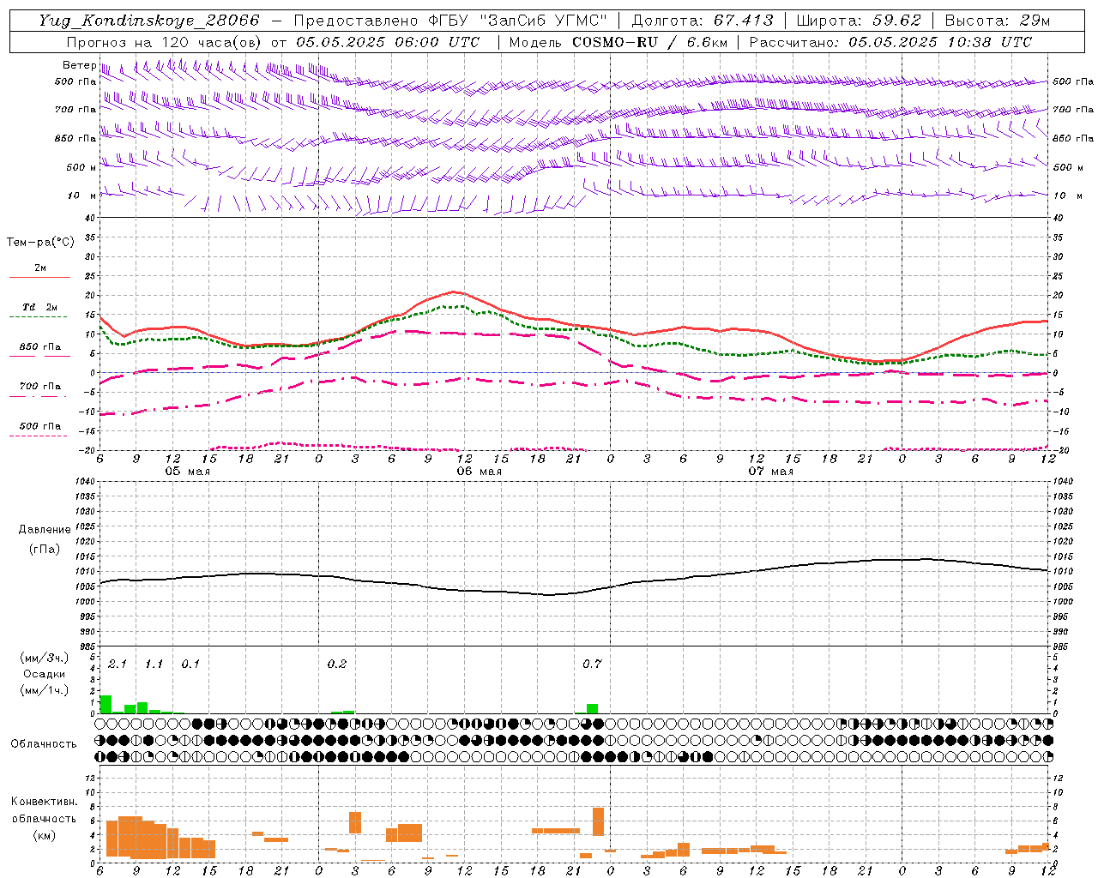The width and height of the screenshot is (1098, 878).
Task: Click the Тем-ра(°C) axis title
Action: coord(40,243)
